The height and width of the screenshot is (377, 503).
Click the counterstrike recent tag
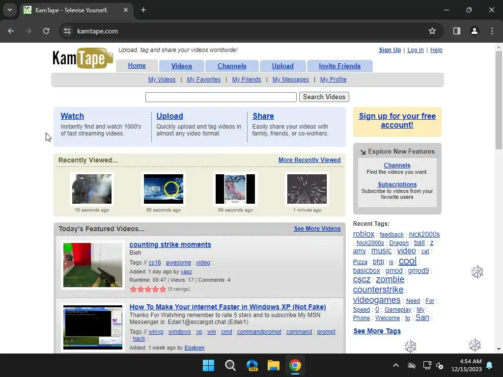tap(378, 290)
